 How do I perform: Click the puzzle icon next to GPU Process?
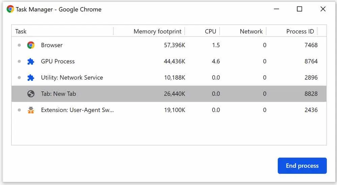[31, 61]
